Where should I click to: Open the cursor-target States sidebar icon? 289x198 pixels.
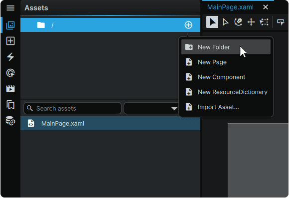click(10, 73)
